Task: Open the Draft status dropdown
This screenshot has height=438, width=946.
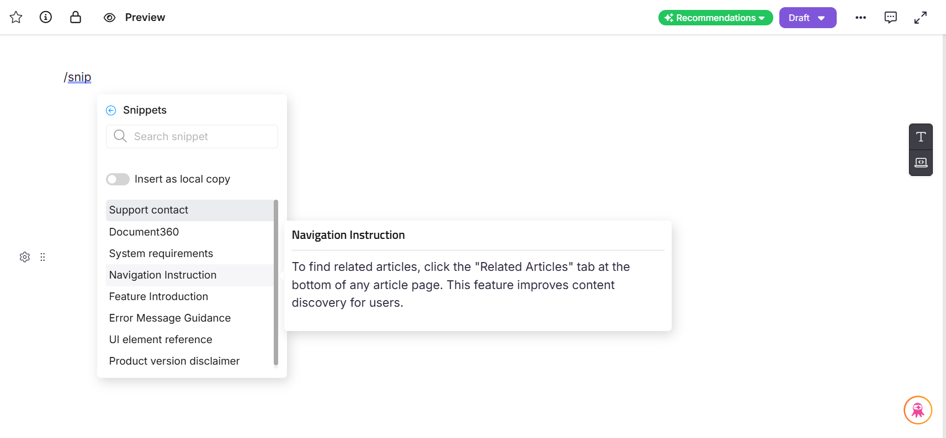Action: pos(807,18)
